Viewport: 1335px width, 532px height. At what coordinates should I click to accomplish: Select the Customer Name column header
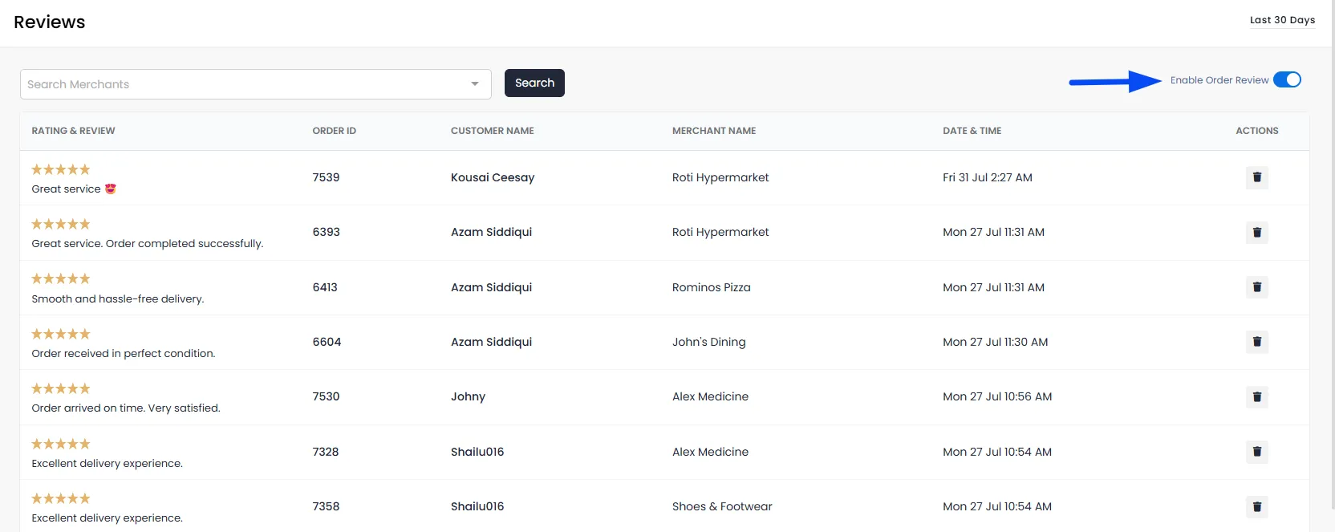click(493, 131)
